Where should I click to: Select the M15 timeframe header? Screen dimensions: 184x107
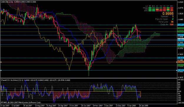pyautogui.click(x=154, y=6)
